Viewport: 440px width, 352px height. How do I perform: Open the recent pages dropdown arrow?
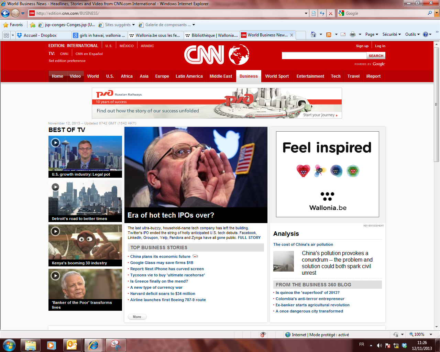[23, 13]
